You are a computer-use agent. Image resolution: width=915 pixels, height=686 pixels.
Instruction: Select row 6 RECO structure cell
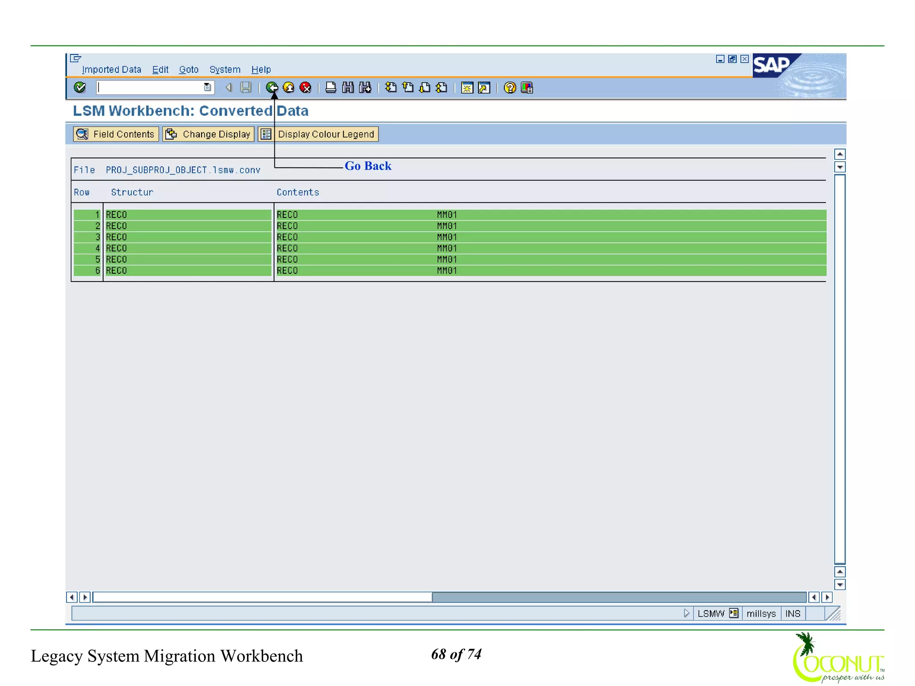click(188, 271)
